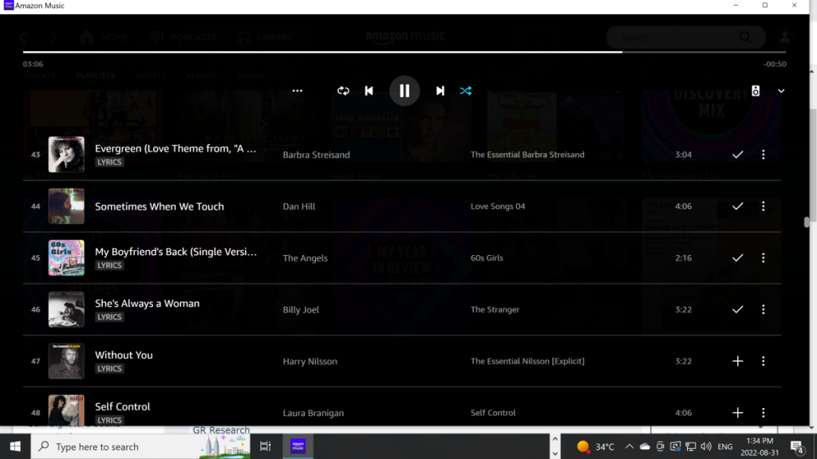The width and height of the screenshot is (817, 459).
Task: Toggle the library checkmark for My Boyfriend's Back
Action: point(738,257)
